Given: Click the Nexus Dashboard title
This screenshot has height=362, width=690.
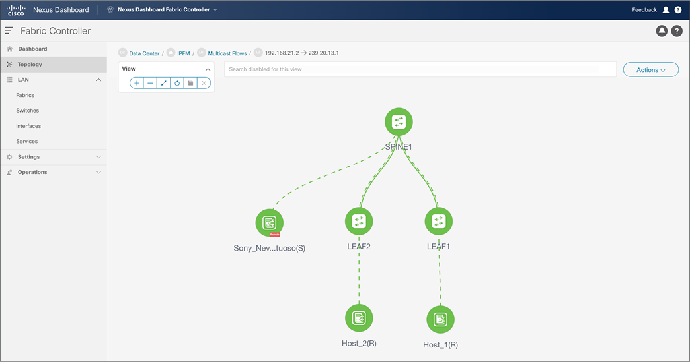Looking at the screenshot, I should click(x=61, y=10).
